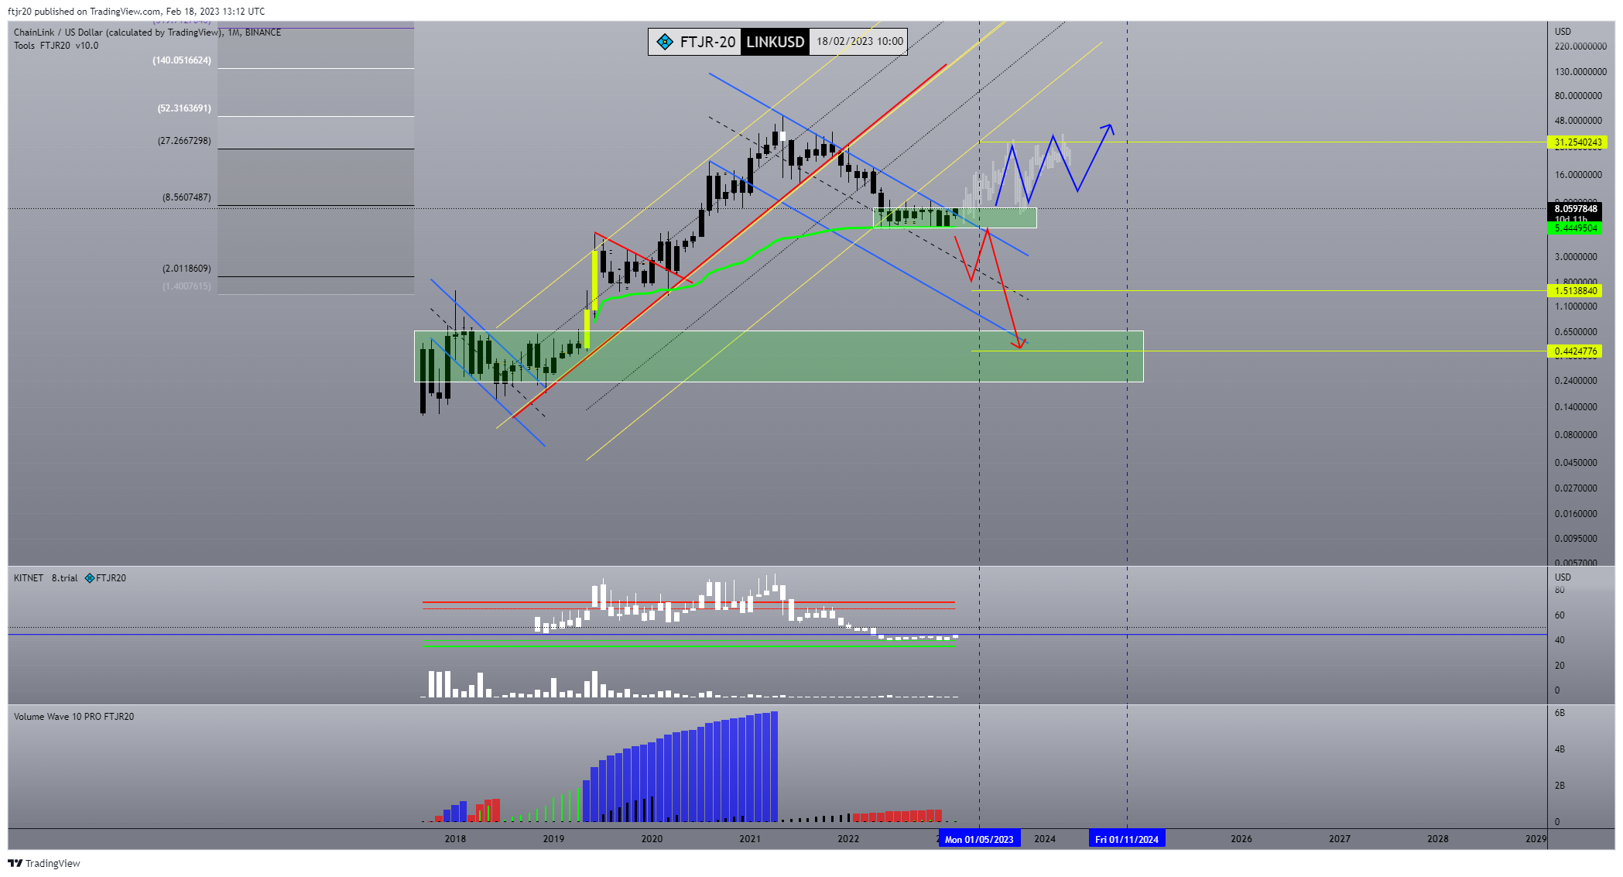Select the LINKUSD symbol badge
Screen dimensions: 1623x877
pos(775,42)
